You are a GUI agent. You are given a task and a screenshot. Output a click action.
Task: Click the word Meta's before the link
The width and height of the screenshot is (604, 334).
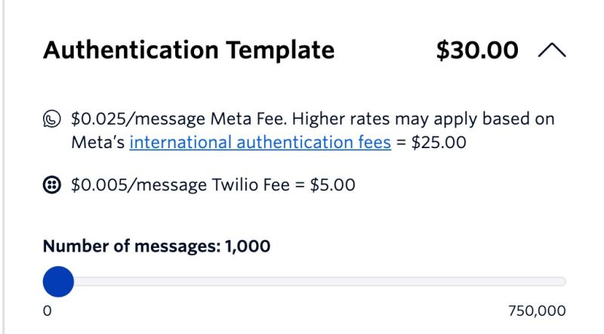pyautogui.click(x=98, y=141)
